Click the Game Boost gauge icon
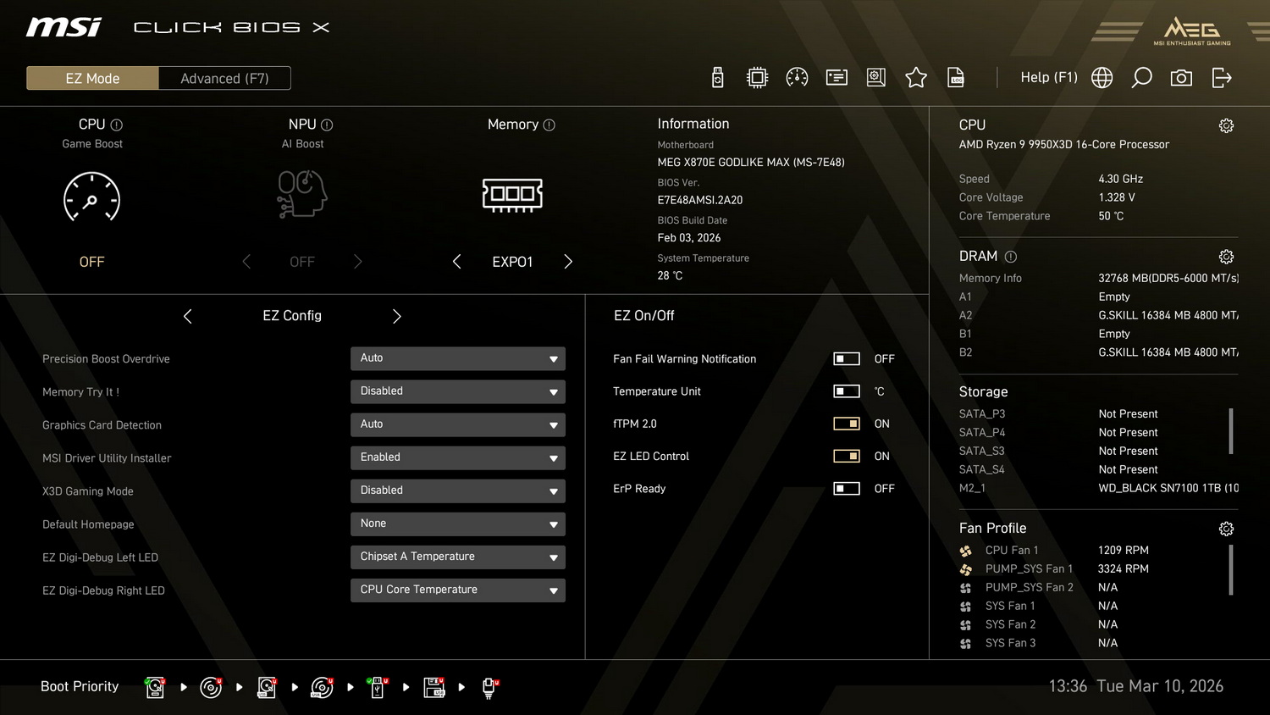Image resolution: width=1270 pixels, height=715 pixels. click(x=91, y=197)
